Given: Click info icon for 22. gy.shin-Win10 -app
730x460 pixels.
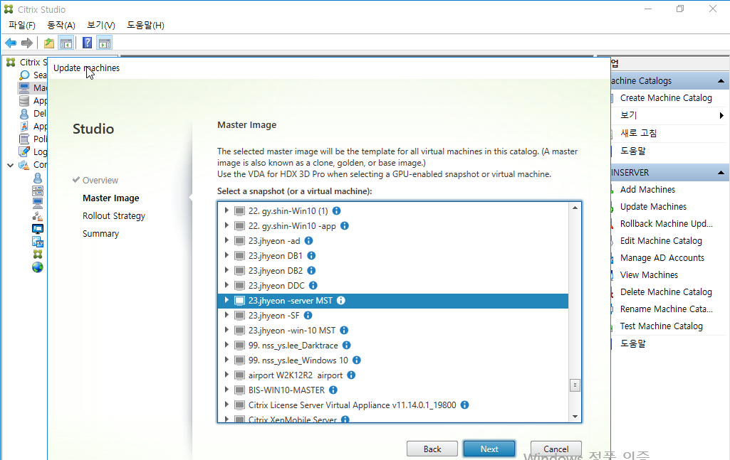Looking at the screenshot, I should 345,226.
